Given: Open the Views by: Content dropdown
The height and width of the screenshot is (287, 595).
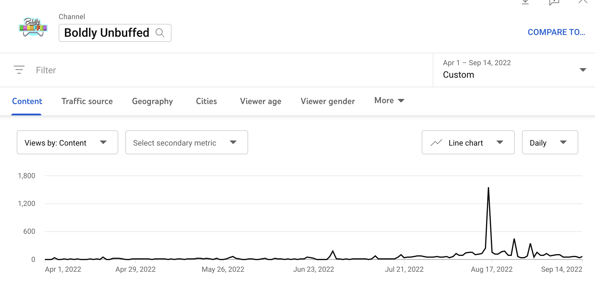Looking at the screenshot, I should [67, 142].
